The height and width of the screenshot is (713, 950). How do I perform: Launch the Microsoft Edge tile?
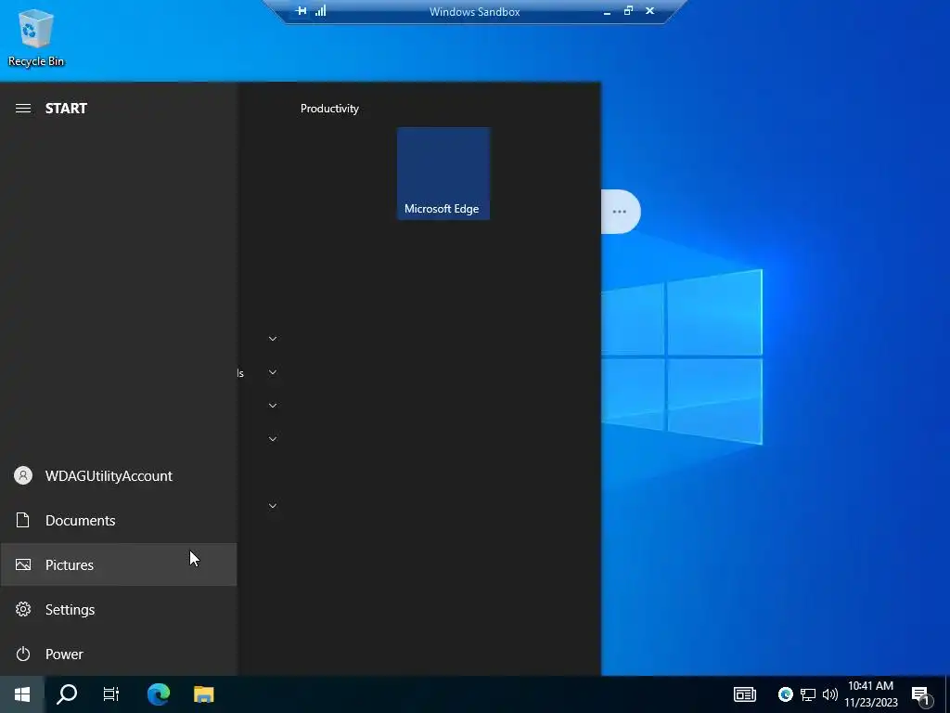pos(443,174)
